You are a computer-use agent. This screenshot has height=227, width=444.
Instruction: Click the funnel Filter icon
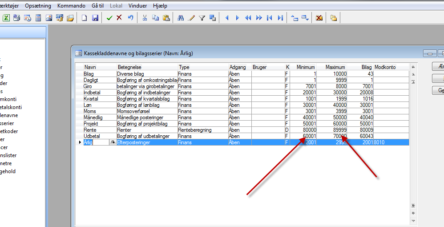(202, 18)
